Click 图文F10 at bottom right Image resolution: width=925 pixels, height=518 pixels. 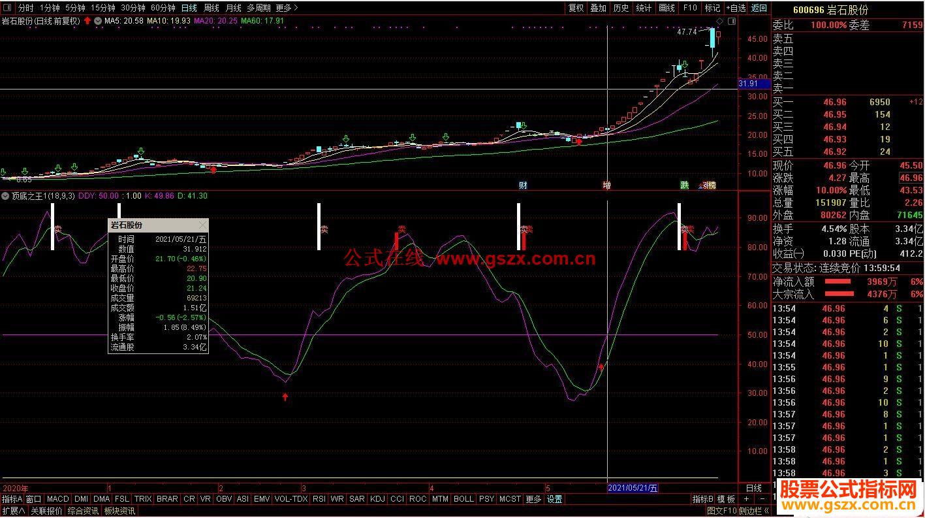721,511
